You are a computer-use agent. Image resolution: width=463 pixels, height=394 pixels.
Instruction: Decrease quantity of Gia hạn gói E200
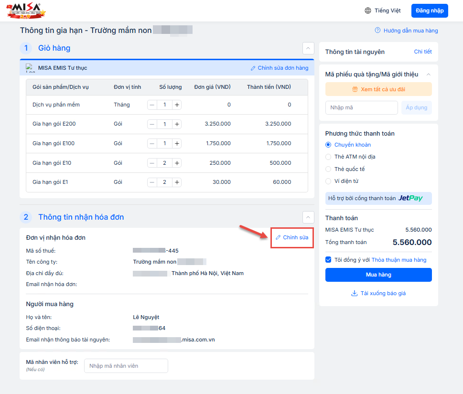click(152, 124)
